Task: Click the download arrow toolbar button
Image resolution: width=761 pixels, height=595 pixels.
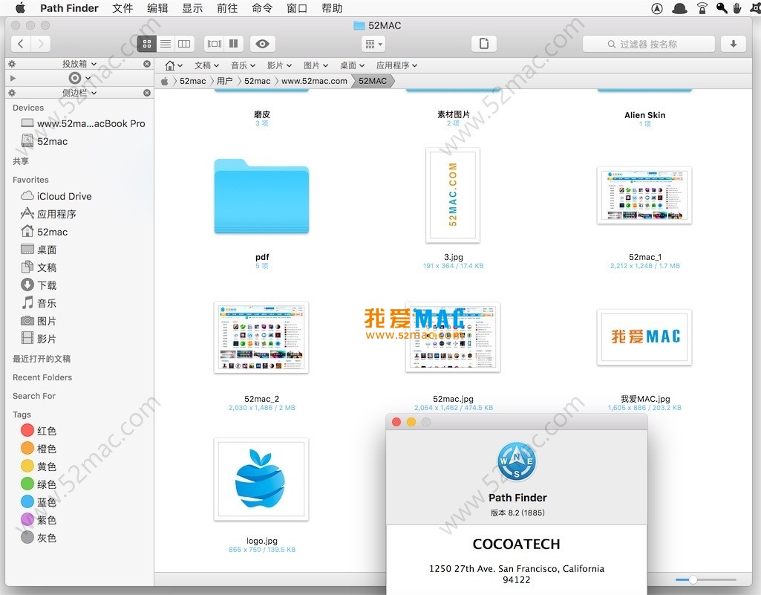Action: [x=734, y=44]
